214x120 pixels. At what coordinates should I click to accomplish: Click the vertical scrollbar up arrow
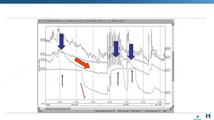click(x=173, y=24)
